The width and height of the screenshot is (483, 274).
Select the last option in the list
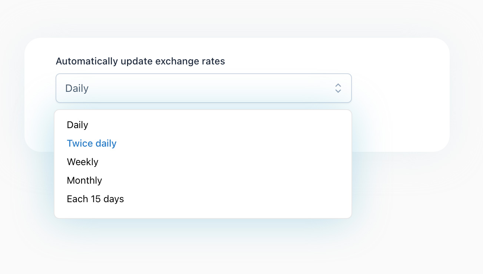95,199
